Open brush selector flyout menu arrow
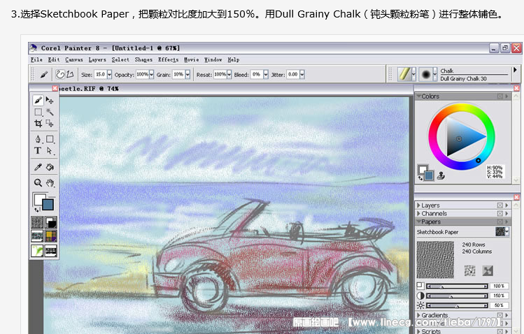524x334 pixels. [x=515, y=70]
